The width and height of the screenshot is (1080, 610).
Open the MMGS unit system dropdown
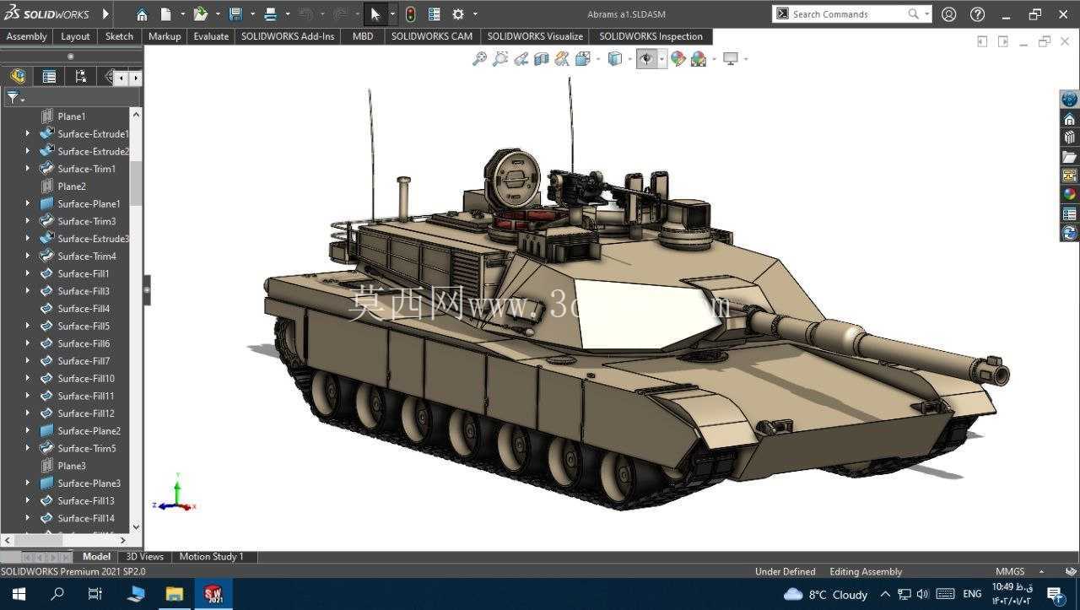[1041, 571]
